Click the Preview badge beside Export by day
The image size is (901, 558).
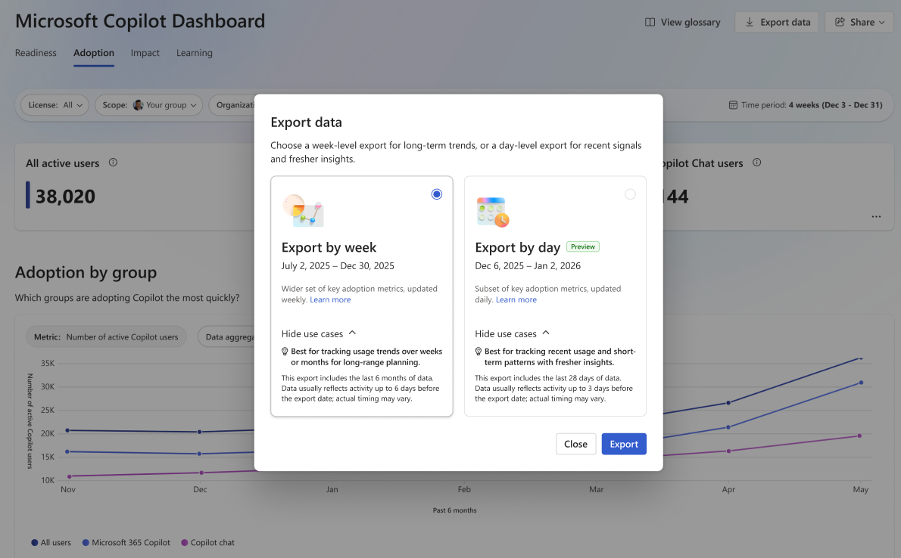tap(583, 246)
